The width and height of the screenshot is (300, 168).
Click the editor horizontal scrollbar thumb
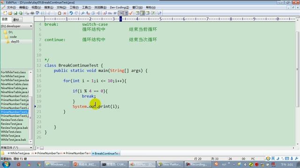pos(42,148)
